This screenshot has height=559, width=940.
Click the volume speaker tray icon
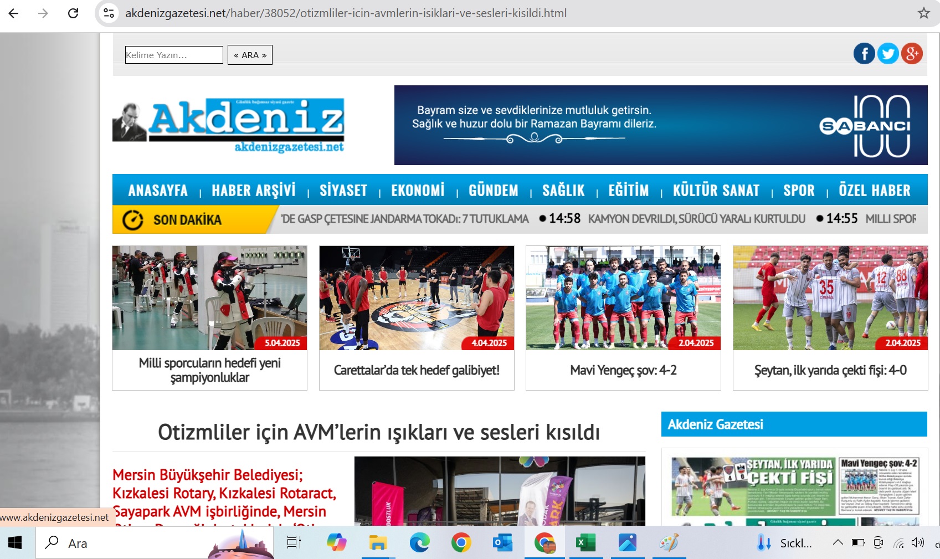[x=918, y=543]
